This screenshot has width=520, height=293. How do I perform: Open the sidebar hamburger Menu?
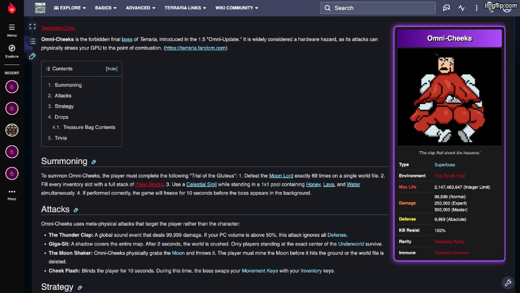coord(12,28)
